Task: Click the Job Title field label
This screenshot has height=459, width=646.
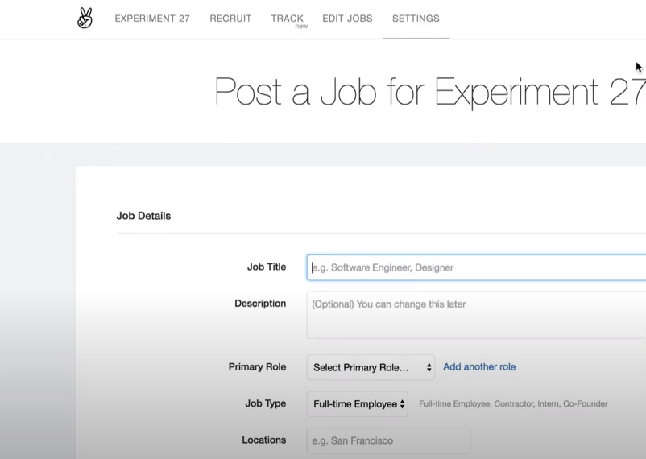Action: point(267,267)
